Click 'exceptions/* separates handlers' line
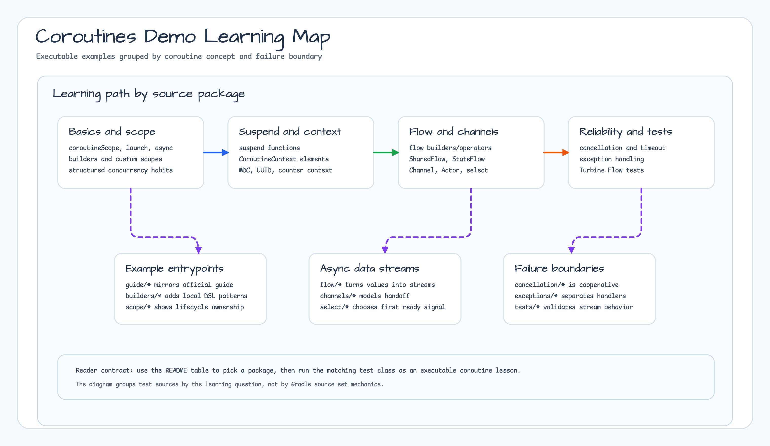Screen dimensions: 770x446 (570, 296)
